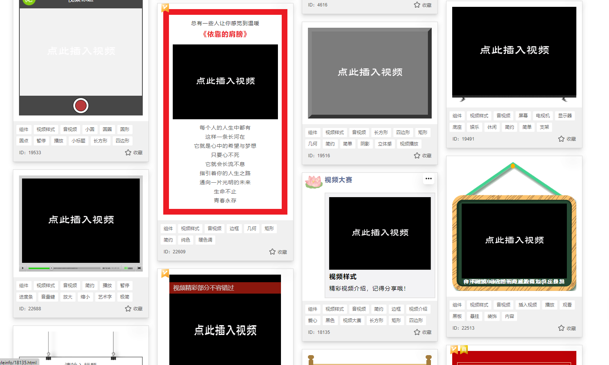Open the 艺术字 tag filter under template 22688

click(105, 297)
